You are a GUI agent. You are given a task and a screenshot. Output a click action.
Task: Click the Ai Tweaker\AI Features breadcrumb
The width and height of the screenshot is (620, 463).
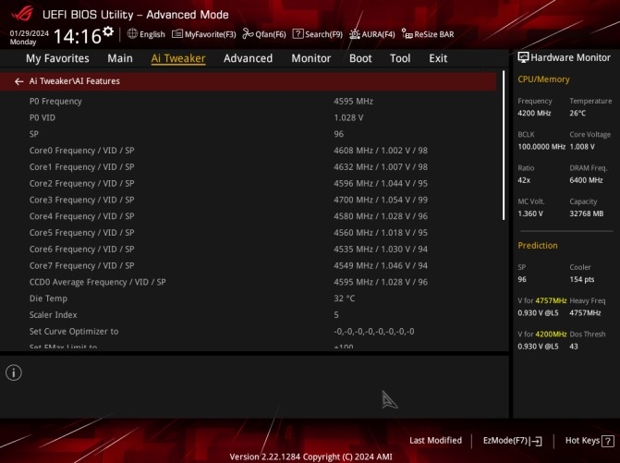coord(74,81)
